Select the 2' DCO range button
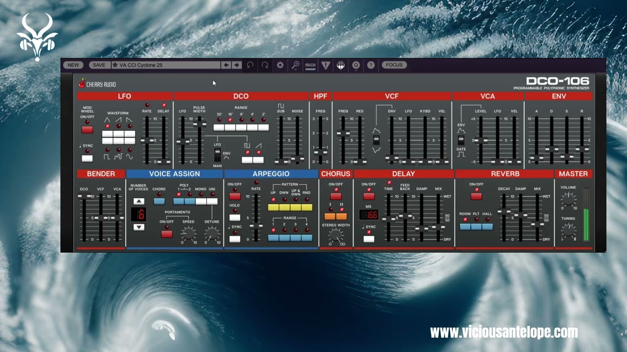The height and width of the screenshot is (352, 627). [x=264, y=128]
